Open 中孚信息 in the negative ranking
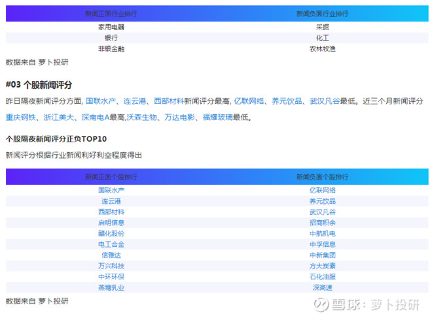432x318 pixels. click(322, 244)
